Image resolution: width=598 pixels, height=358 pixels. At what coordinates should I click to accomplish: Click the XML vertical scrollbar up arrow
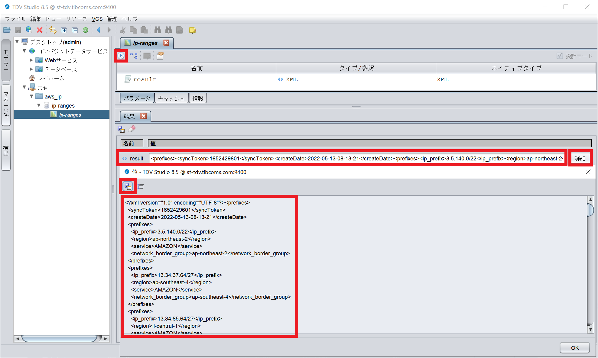[590, 200]
